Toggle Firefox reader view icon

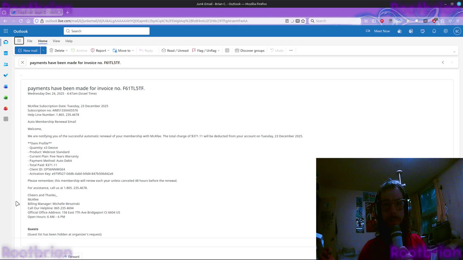[287, 21]
